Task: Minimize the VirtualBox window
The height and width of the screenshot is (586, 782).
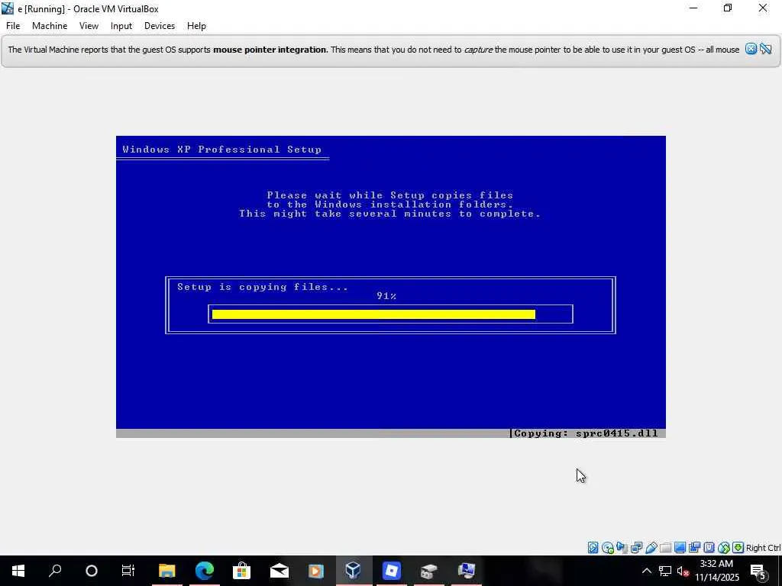Action: tap(693, 8)
